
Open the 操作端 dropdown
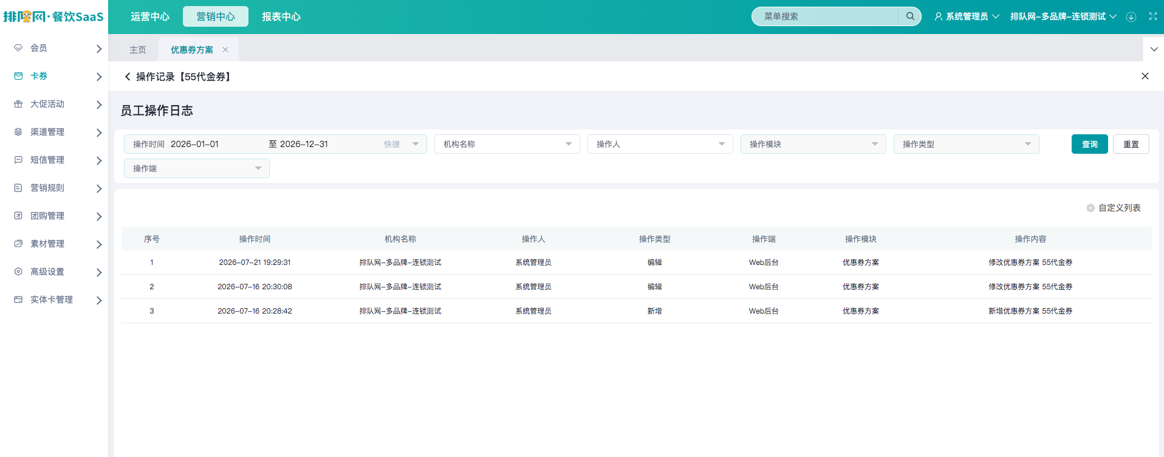[197, 168]
